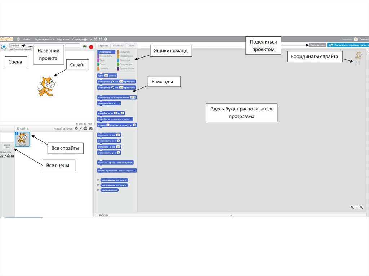Expand the Редактировать menu

click(x=44, y=39)
